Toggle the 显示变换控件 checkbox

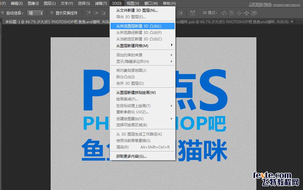point(52,13)
